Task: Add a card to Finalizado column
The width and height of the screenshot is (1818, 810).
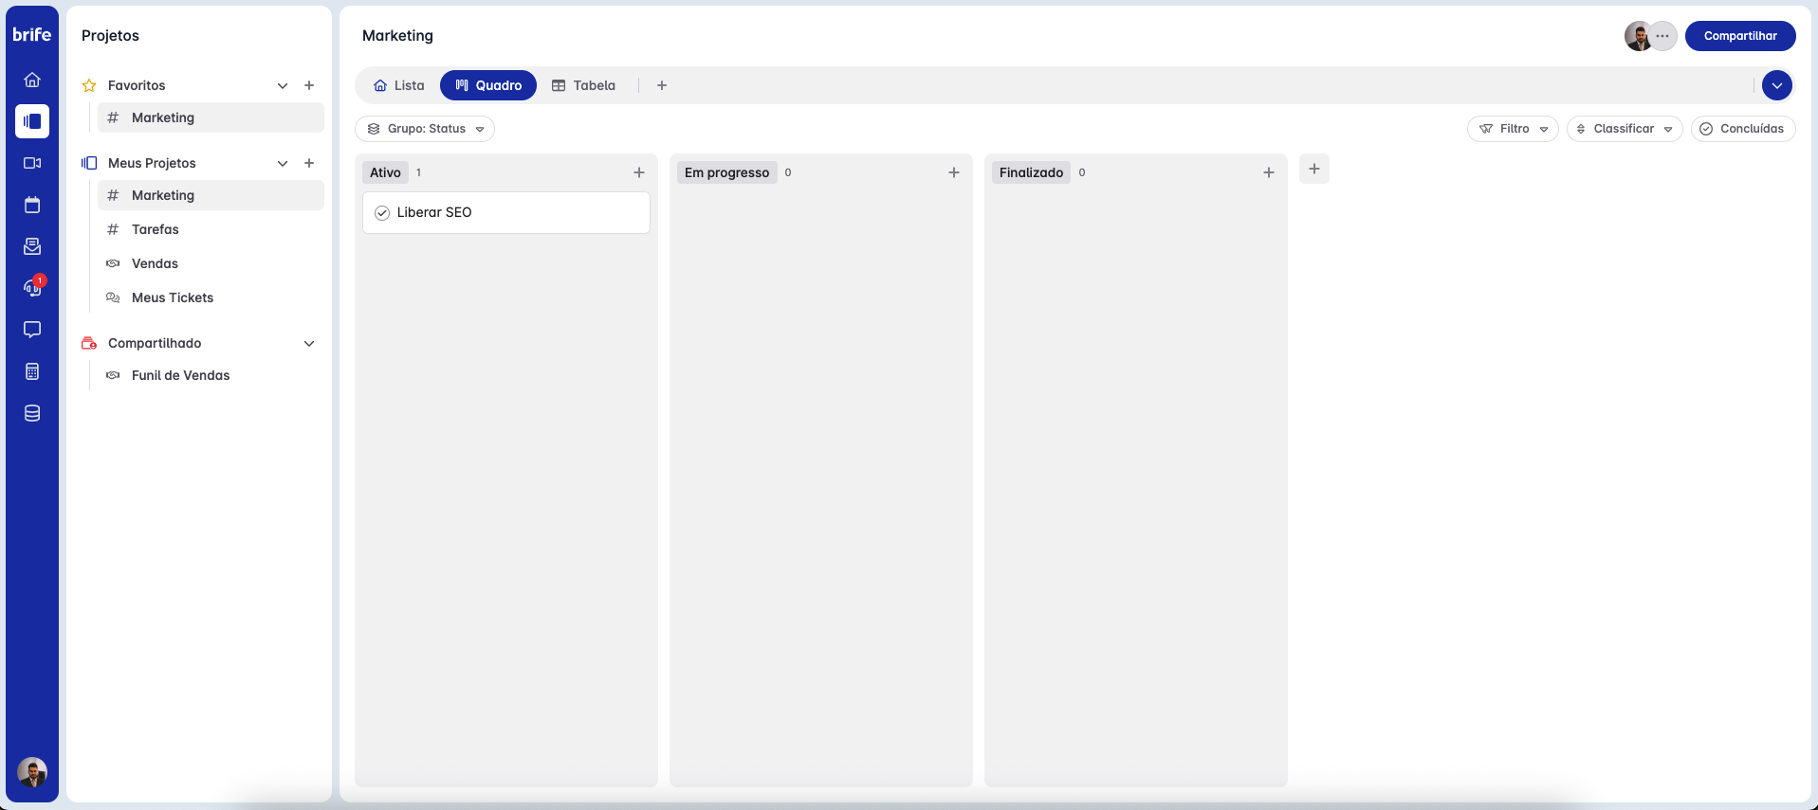Action: pos(1269,172)
